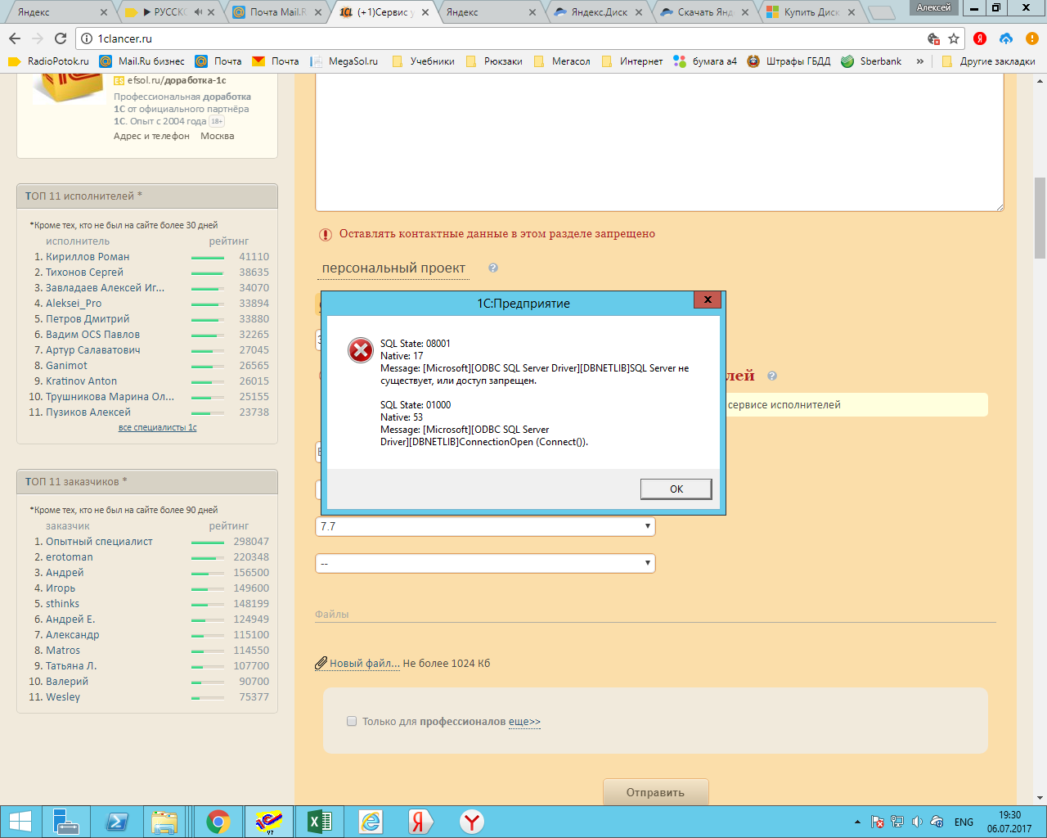Open PowerShell from the taskbar

click(x=116, y=822)
